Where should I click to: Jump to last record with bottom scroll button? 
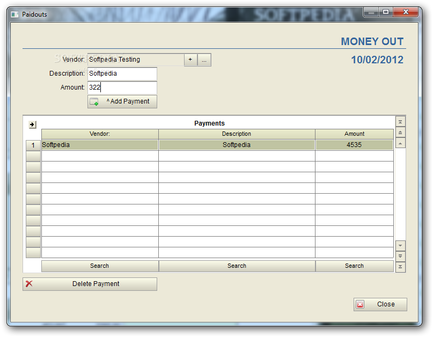pyautogui.click(x=400, y=267)
